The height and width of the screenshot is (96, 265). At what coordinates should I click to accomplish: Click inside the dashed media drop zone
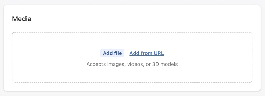(132, 57)
